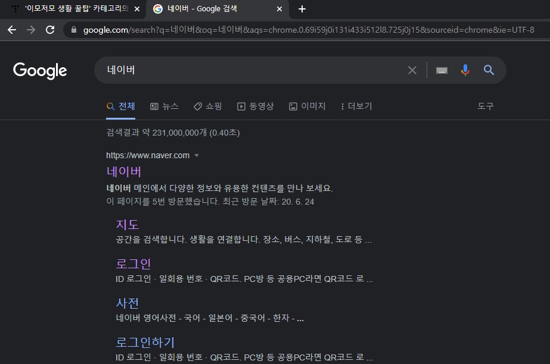The image size is (550, 364).
Task: Open the 로그인하기 sitelink
Action: point(145,343)
